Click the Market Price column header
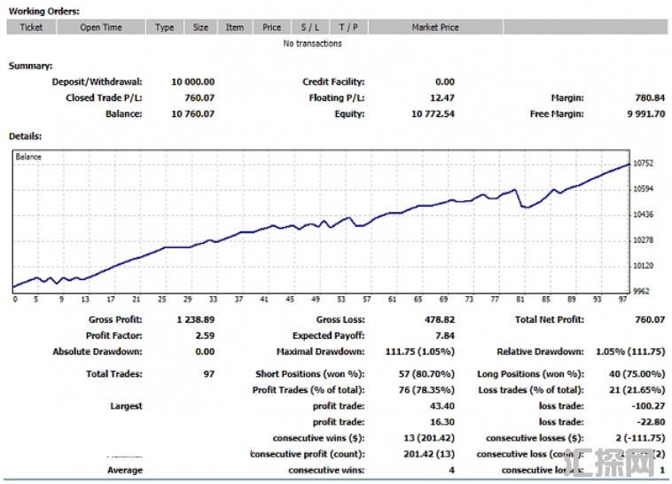This screenshot has width=672, height=484. pos(435,27)
